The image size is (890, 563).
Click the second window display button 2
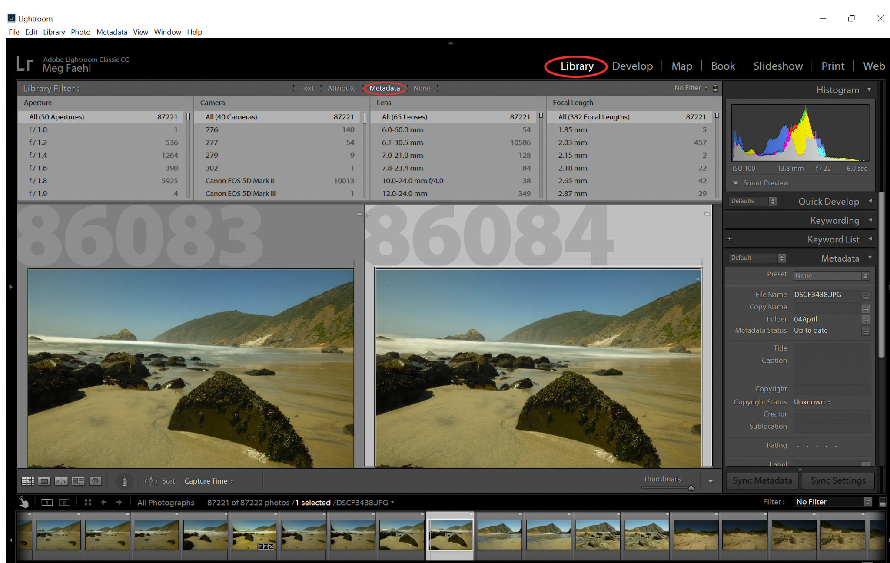pos(64,503)
